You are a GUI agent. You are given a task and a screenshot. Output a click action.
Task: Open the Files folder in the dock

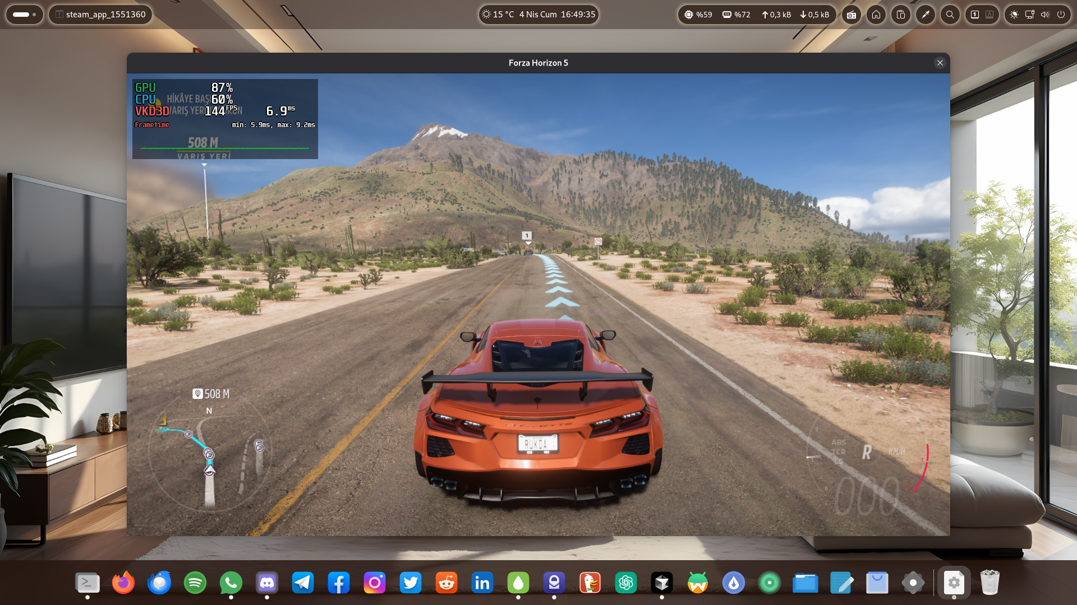(806, 583)
